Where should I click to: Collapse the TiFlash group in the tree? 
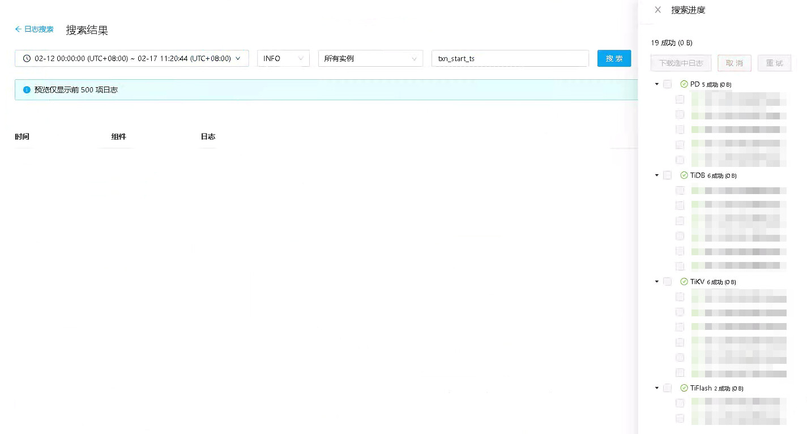click(x=657, y=388)
